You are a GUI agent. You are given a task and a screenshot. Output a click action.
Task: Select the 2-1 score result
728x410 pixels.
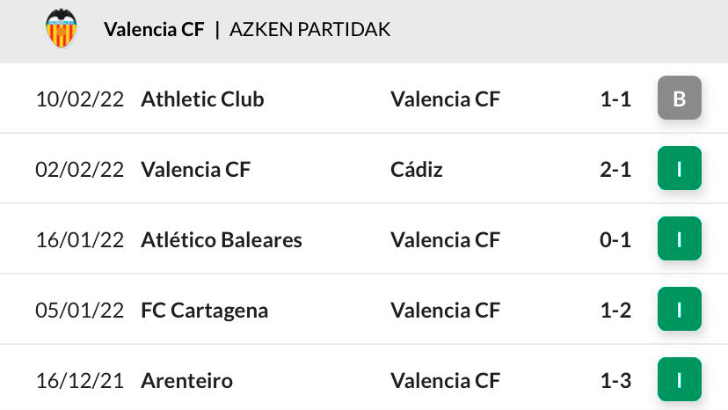615,170
